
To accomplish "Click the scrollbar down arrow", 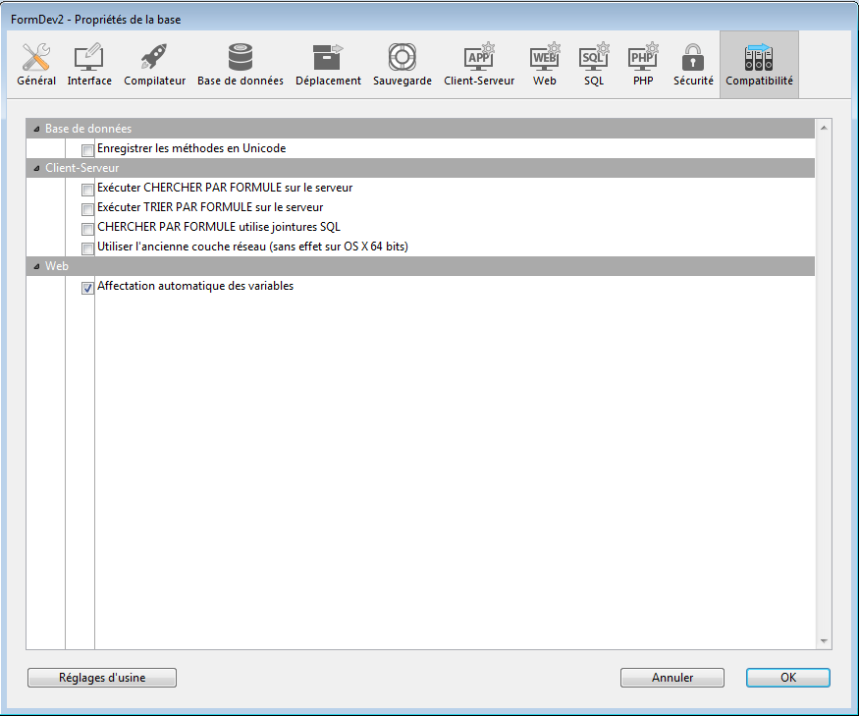I will [x=824, y=641].
